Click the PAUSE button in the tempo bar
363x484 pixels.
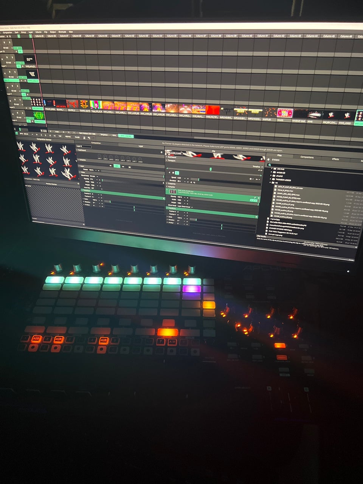(77, 137)
